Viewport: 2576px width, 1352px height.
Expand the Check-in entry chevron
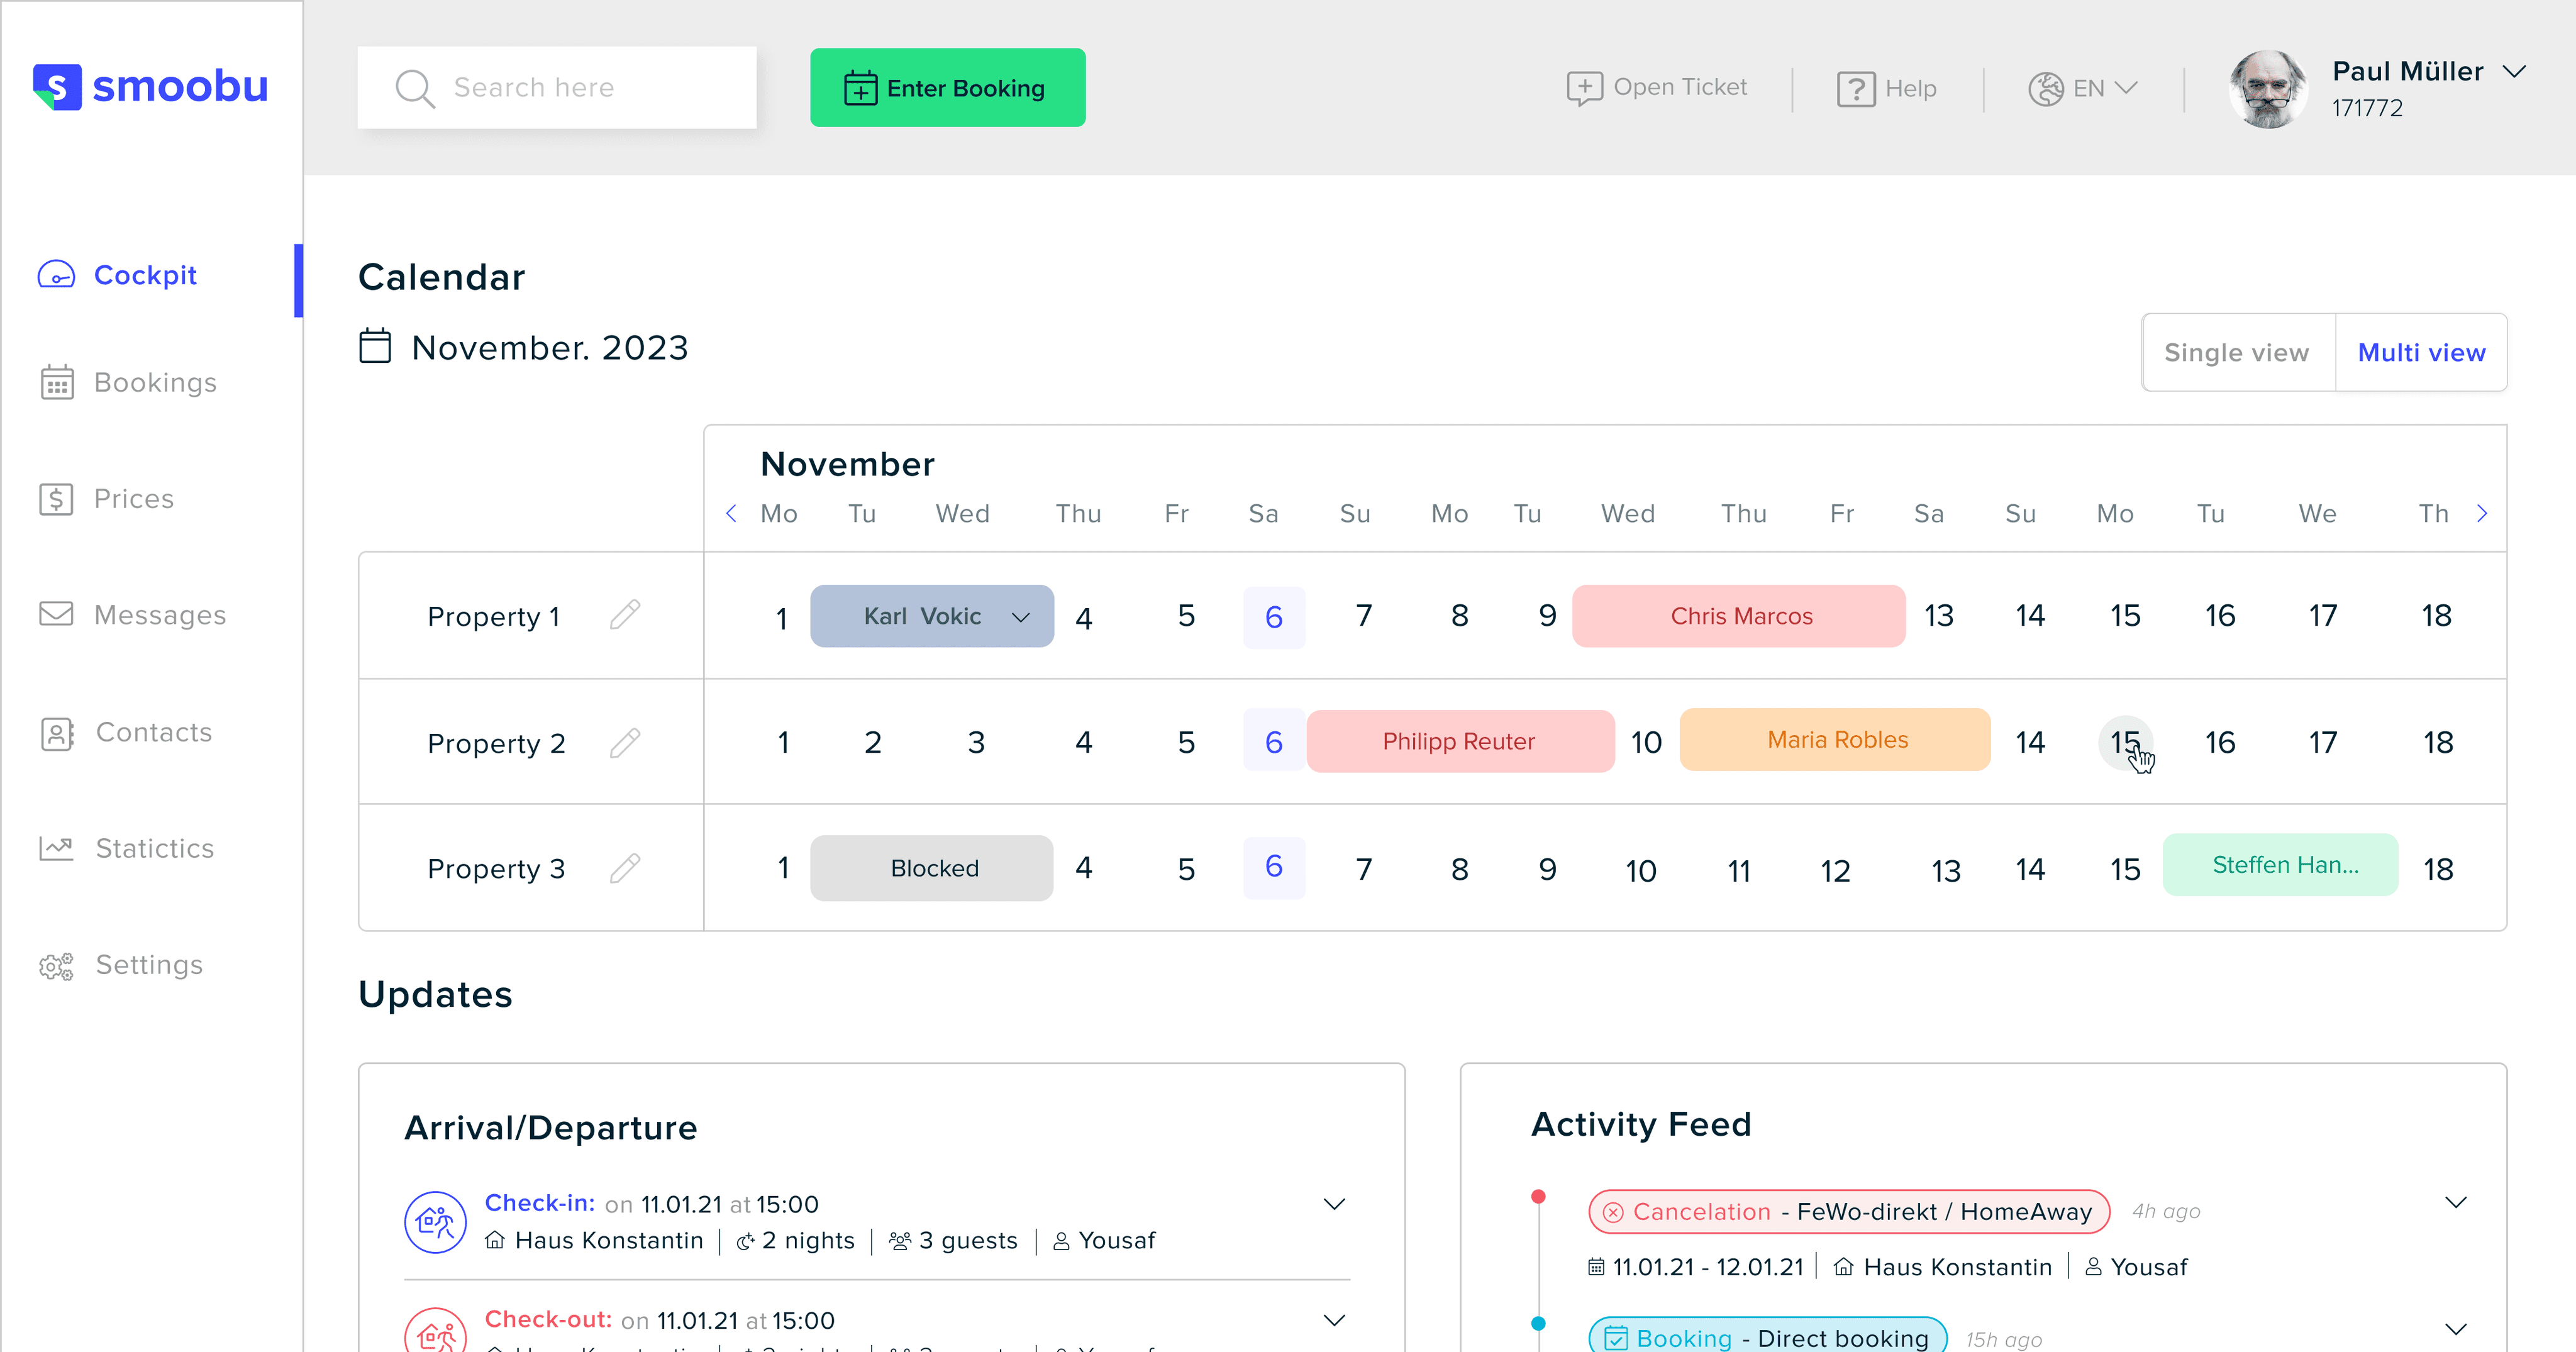point(1334,1204)
